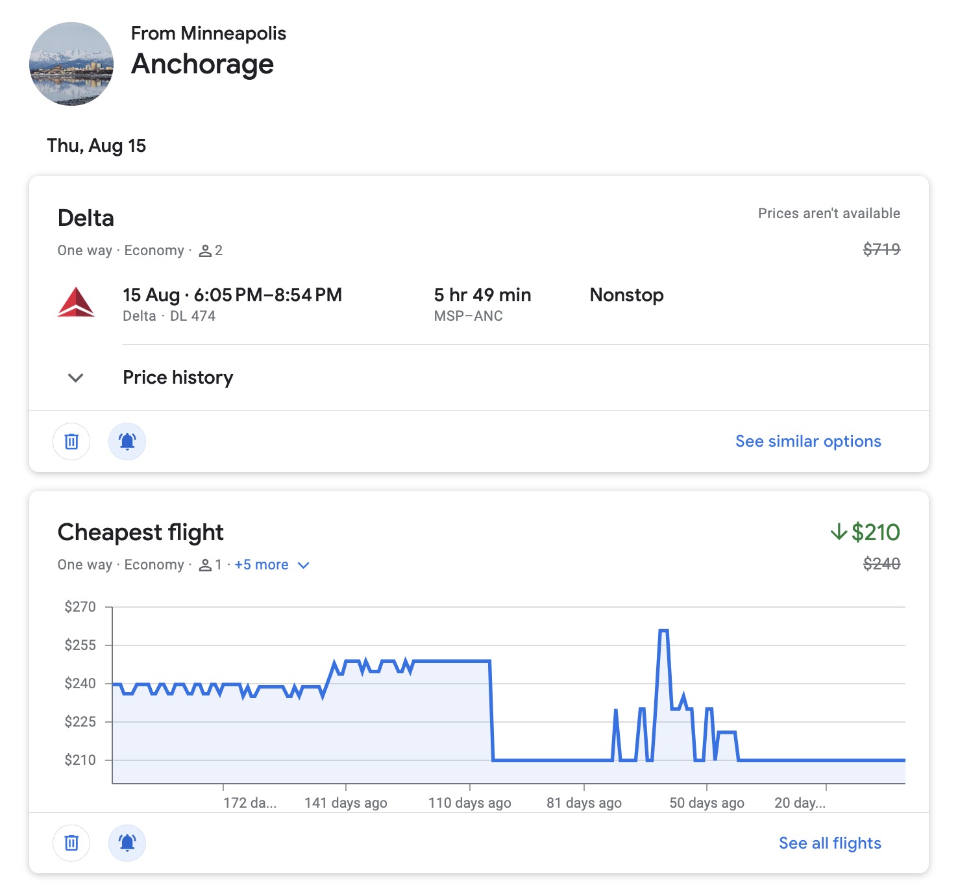Click the passenger icon on Cheapest flight card
The width and height of the screenshot is (958, 896).
204,565
